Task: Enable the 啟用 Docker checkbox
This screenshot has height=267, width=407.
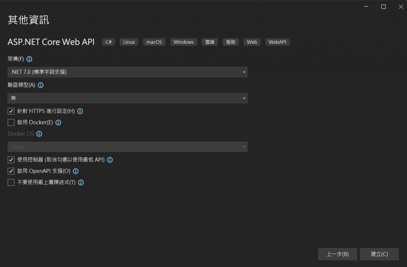Action: [11, 122]
